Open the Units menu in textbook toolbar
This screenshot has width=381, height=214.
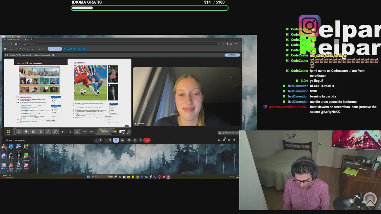click(9, 132)
